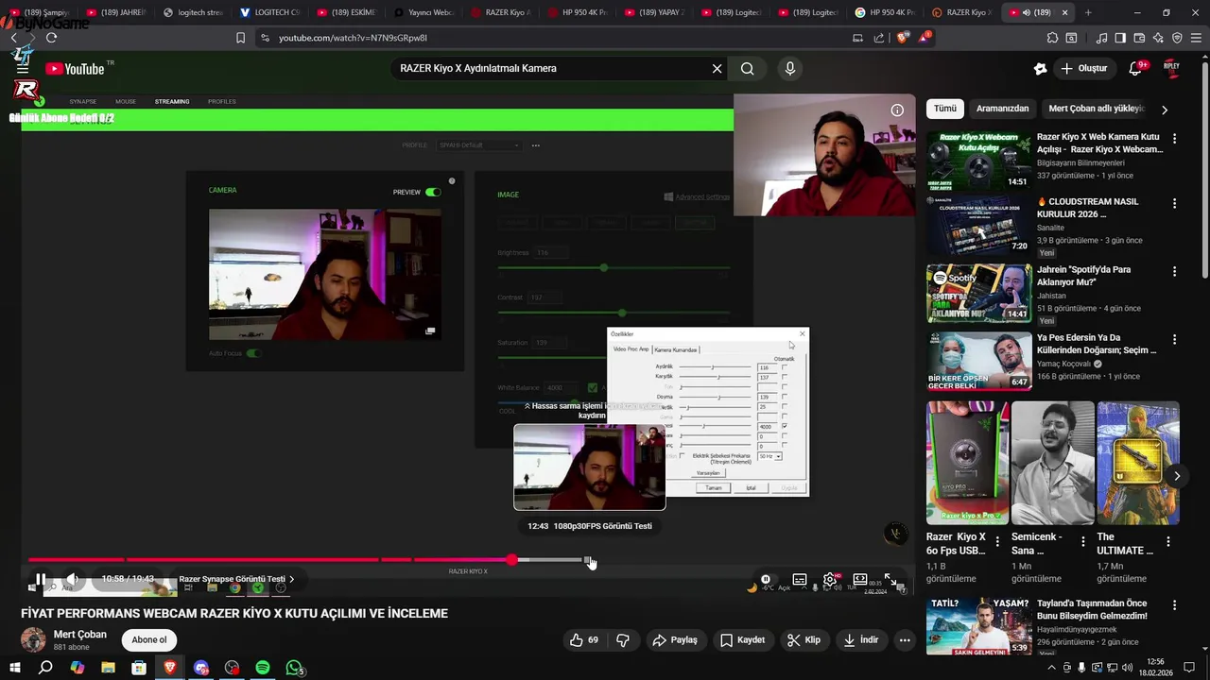Open options for Razer Kiyo X Web Kamera video
Screen dimensions: 1210x680
click(1175, 138)
